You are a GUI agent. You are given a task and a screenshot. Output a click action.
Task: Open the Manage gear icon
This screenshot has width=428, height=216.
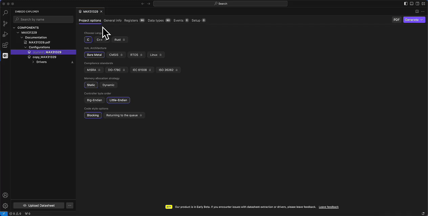point(5,206)
